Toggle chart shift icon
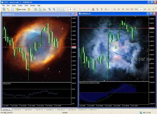The height and width of the screenshot is (114, 157). click(x=63, y=9)
